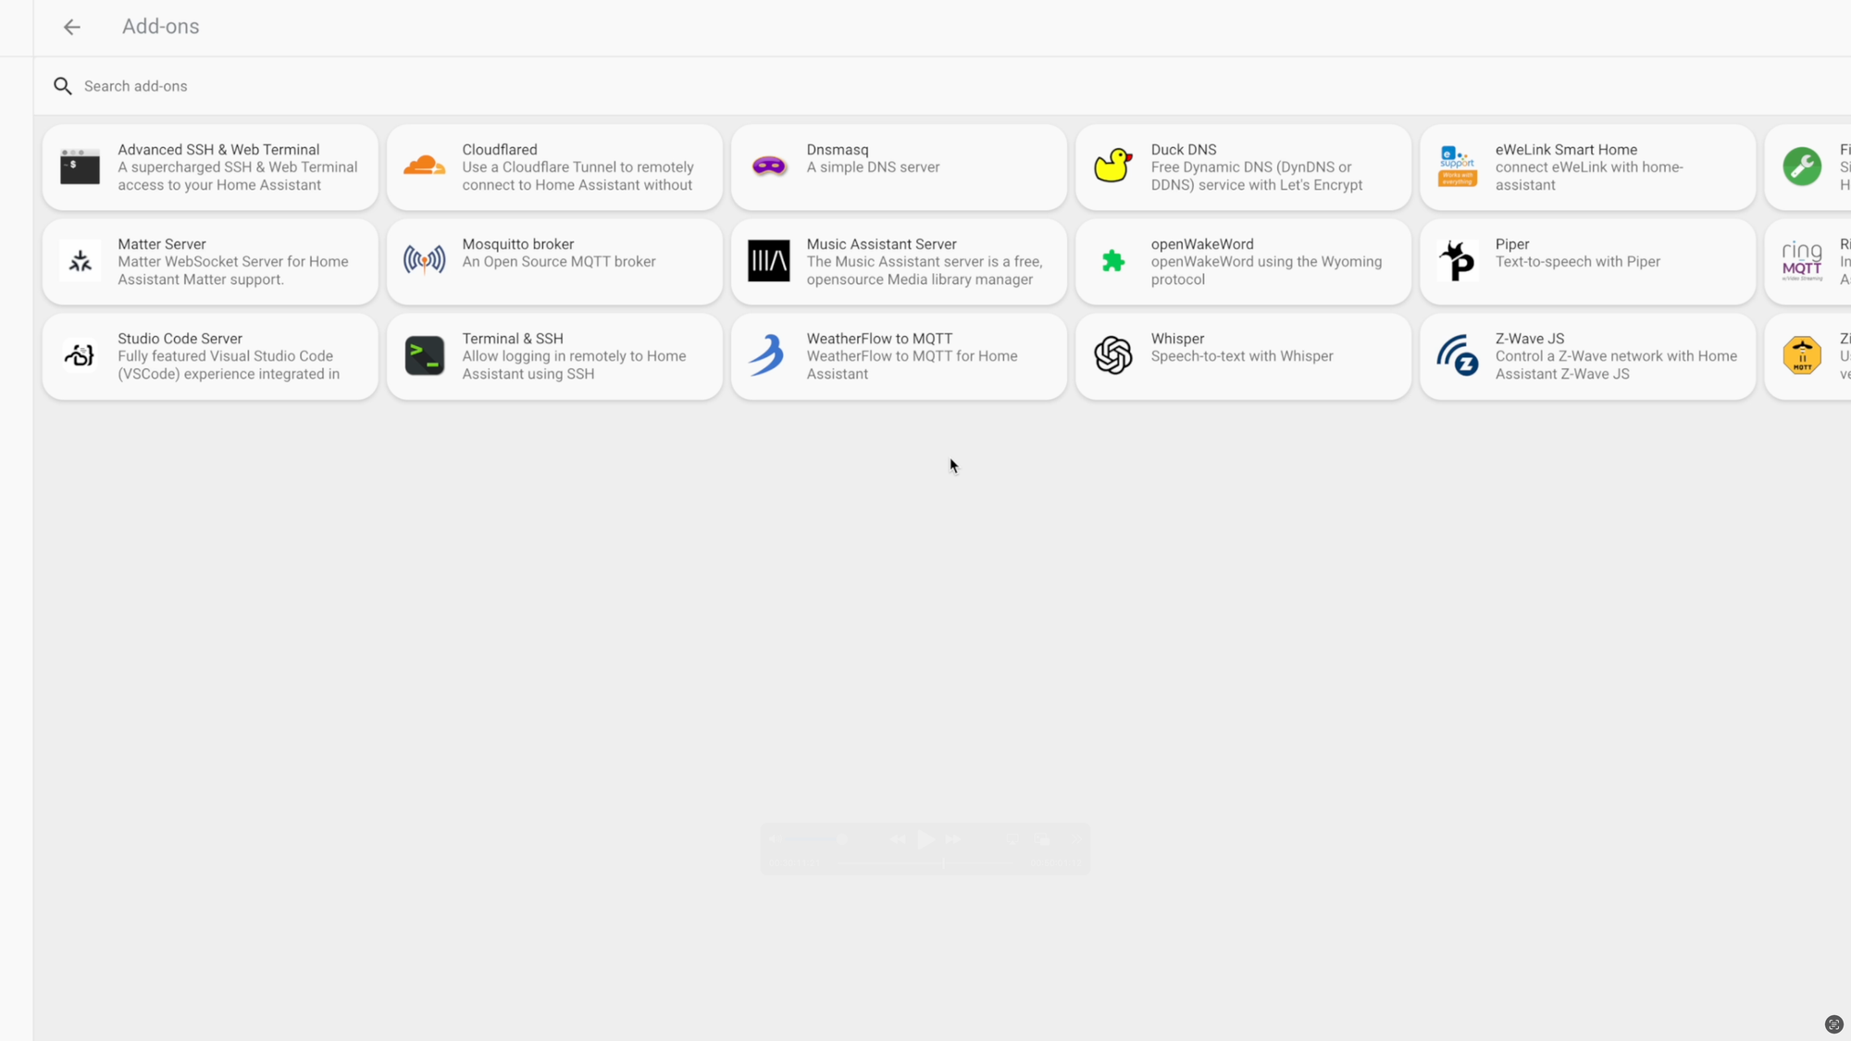Image resolution: width=1851 pixels, height=1041 pixels.
Task: Select the Studio Code Server title
Action: (180, 339)
